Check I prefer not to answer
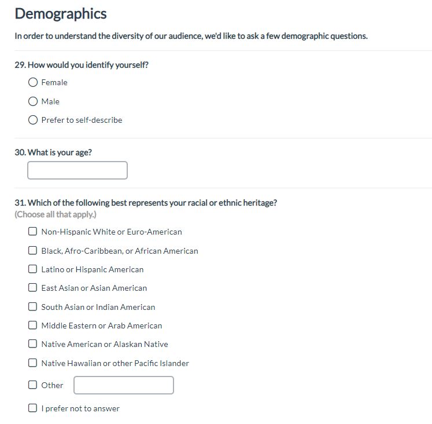This screenshot has height=424, width=432. coord(33,408)
